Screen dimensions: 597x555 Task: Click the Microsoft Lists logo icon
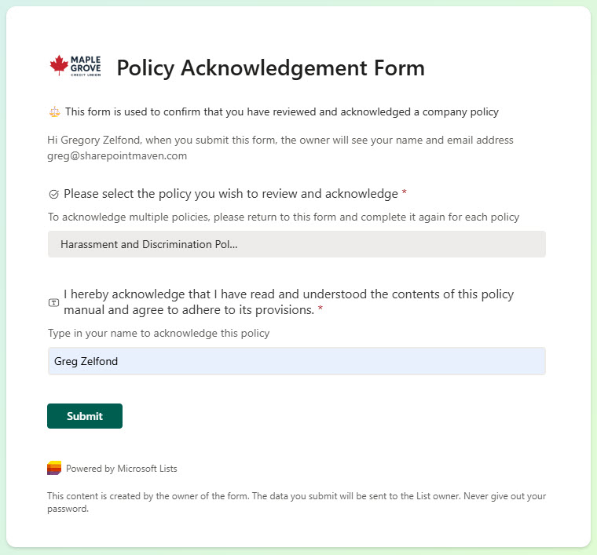[53, 469]
